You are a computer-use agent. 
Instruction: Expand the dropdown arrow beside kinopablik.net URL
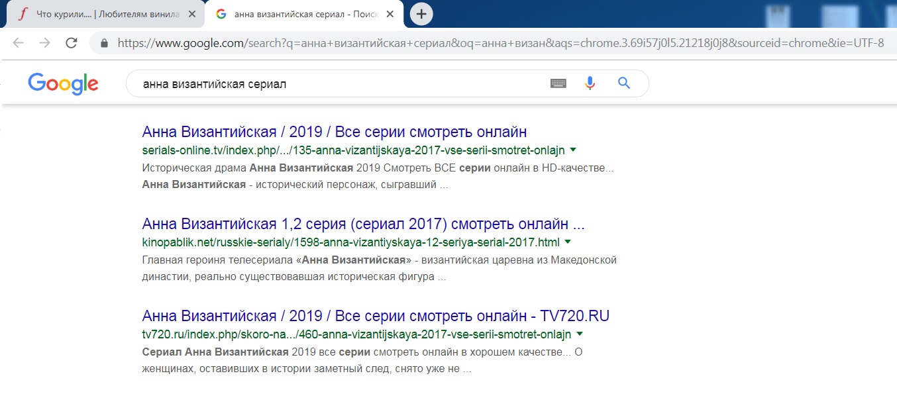pos(567,242)
